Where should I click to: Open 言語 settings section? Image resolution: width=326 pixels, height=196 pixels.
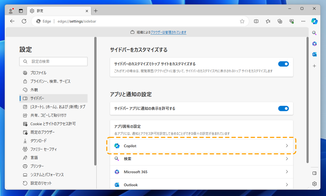54,158
